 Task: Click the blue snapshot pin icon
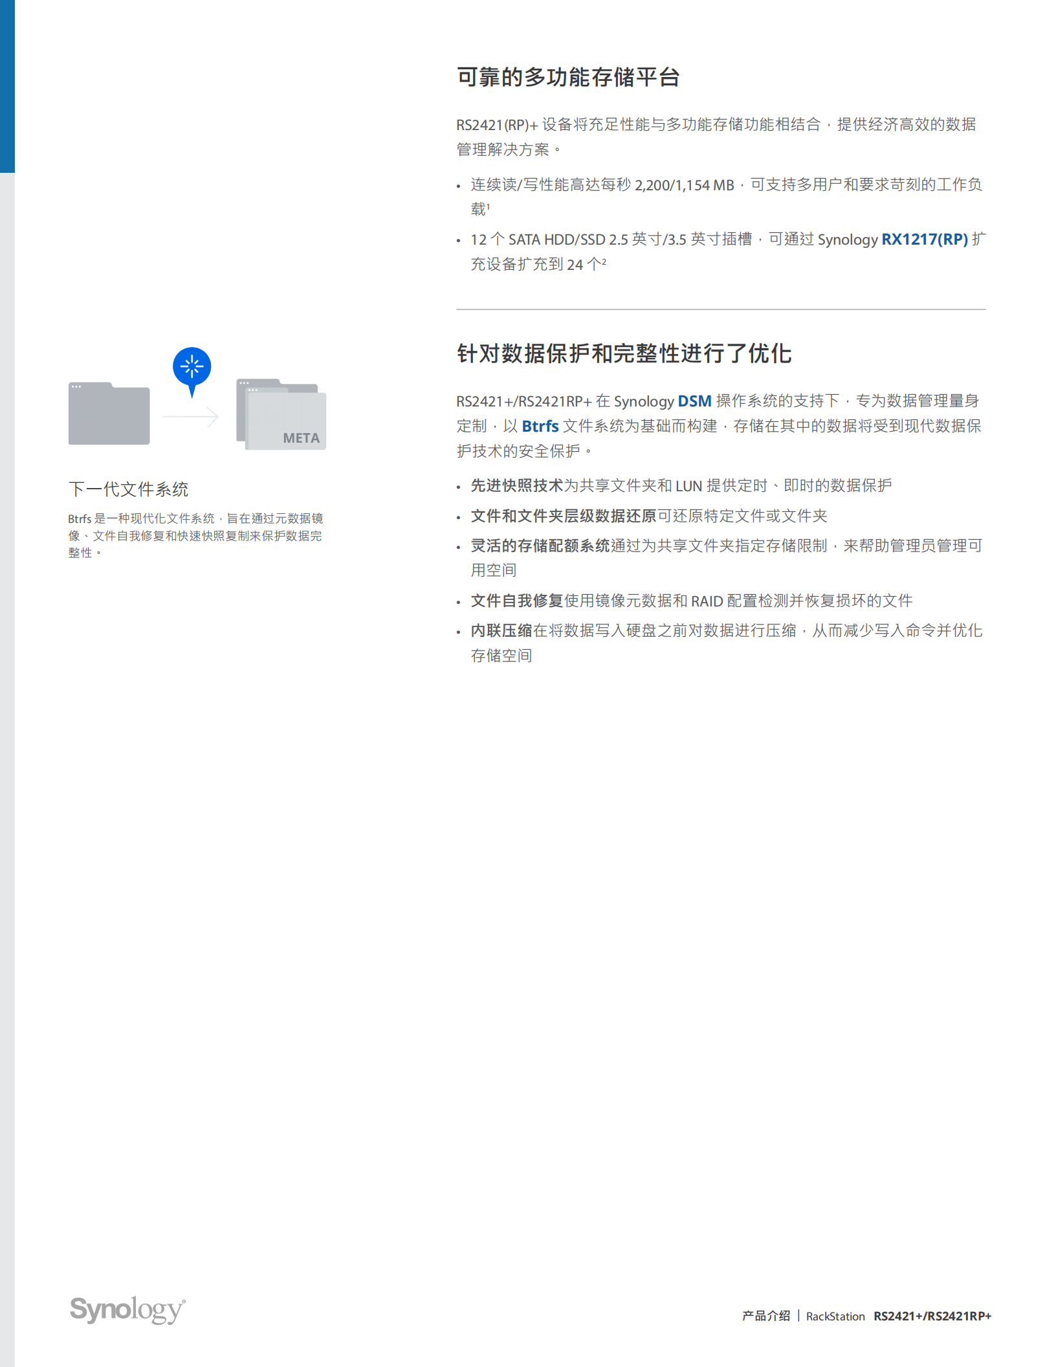(x=192, y=372)
